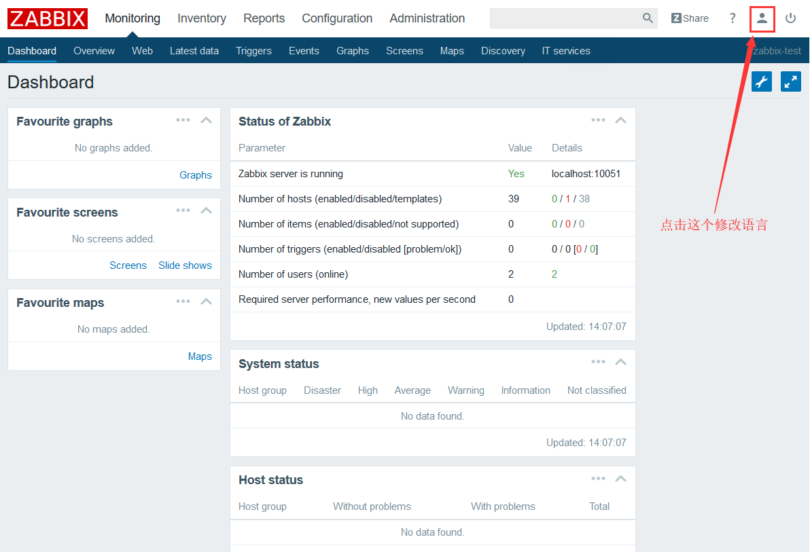Click the dashboard configuration wrench button

[762, 81]
